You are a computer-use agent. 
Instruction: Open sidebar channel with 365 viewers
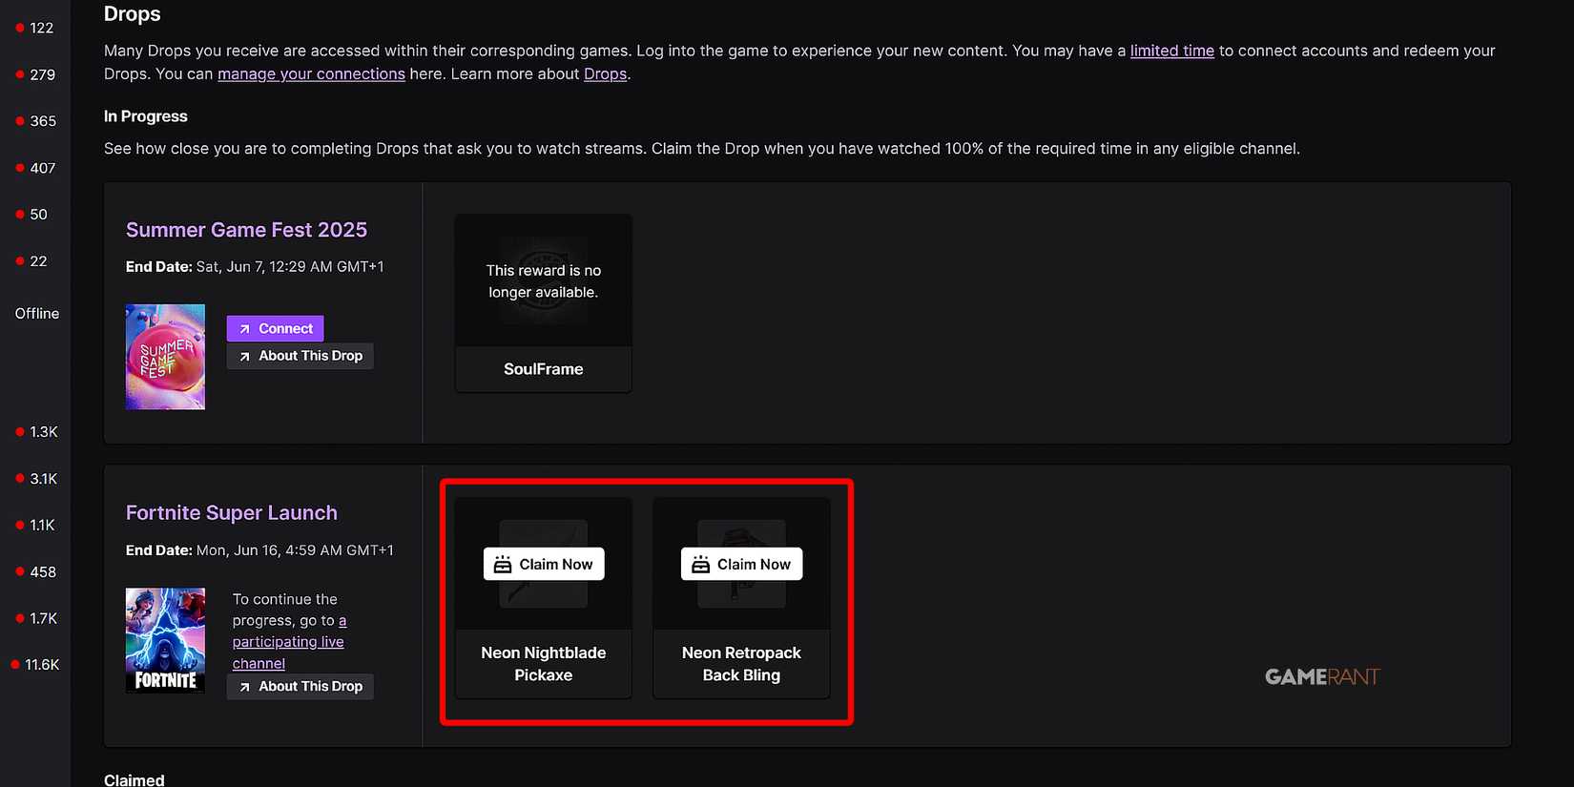click(x=35, y=121)
